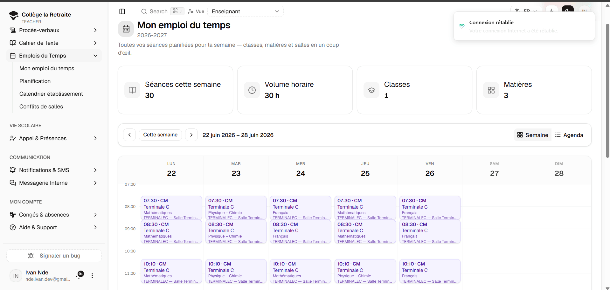Click the Collège la Retraite graduation cap logo
The width and height of the screenshot is (610, 290).
coord(14,15)
